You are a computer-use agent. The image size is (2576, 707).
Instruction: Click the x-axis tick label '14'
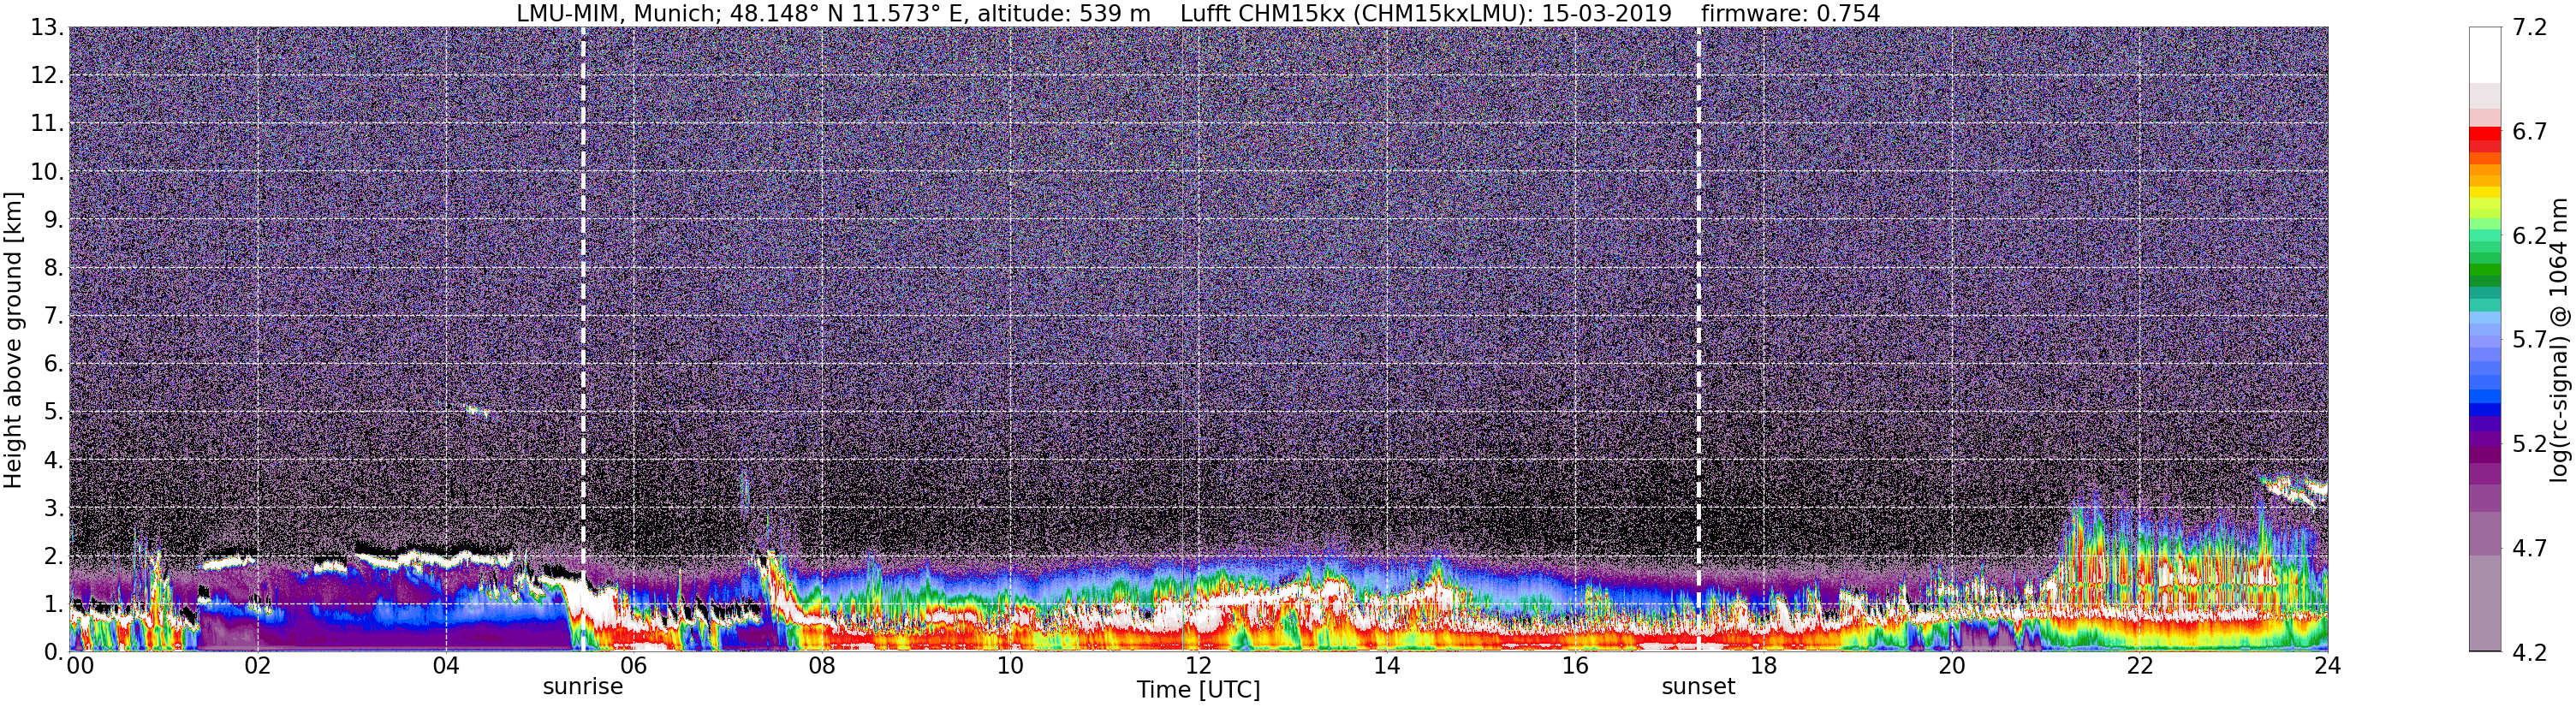tap(1387, 666)
